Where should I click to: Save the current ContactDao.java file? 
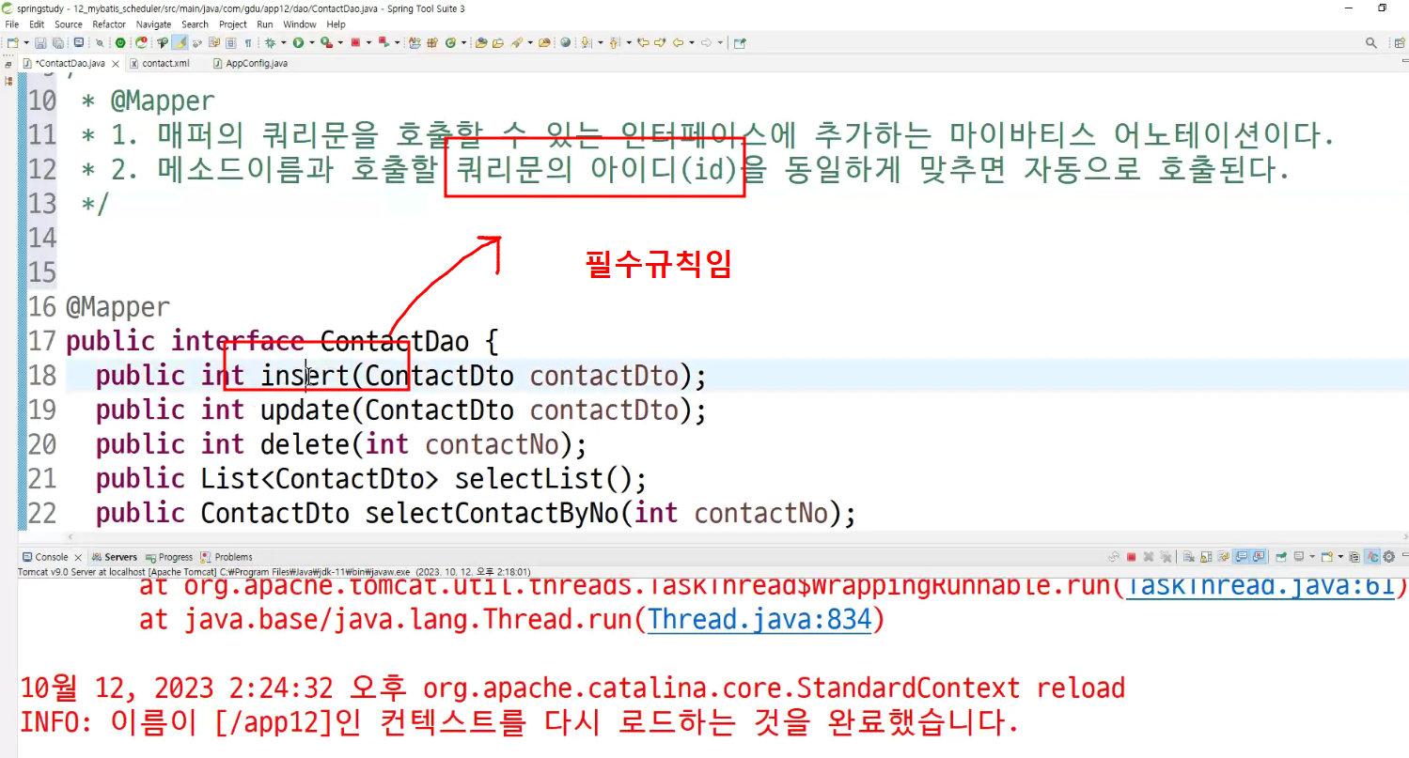tap(40, 42)
